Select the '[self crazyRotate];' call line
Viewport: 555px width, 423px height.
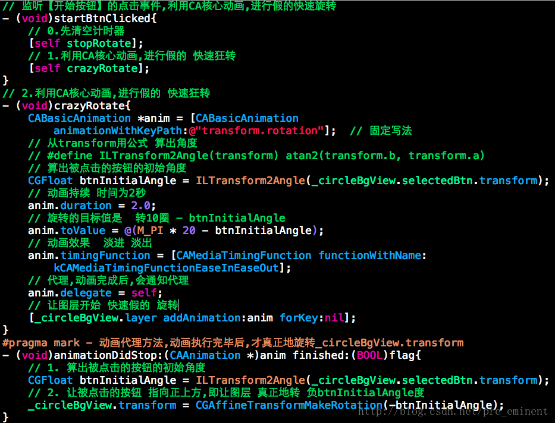[89, 68]
